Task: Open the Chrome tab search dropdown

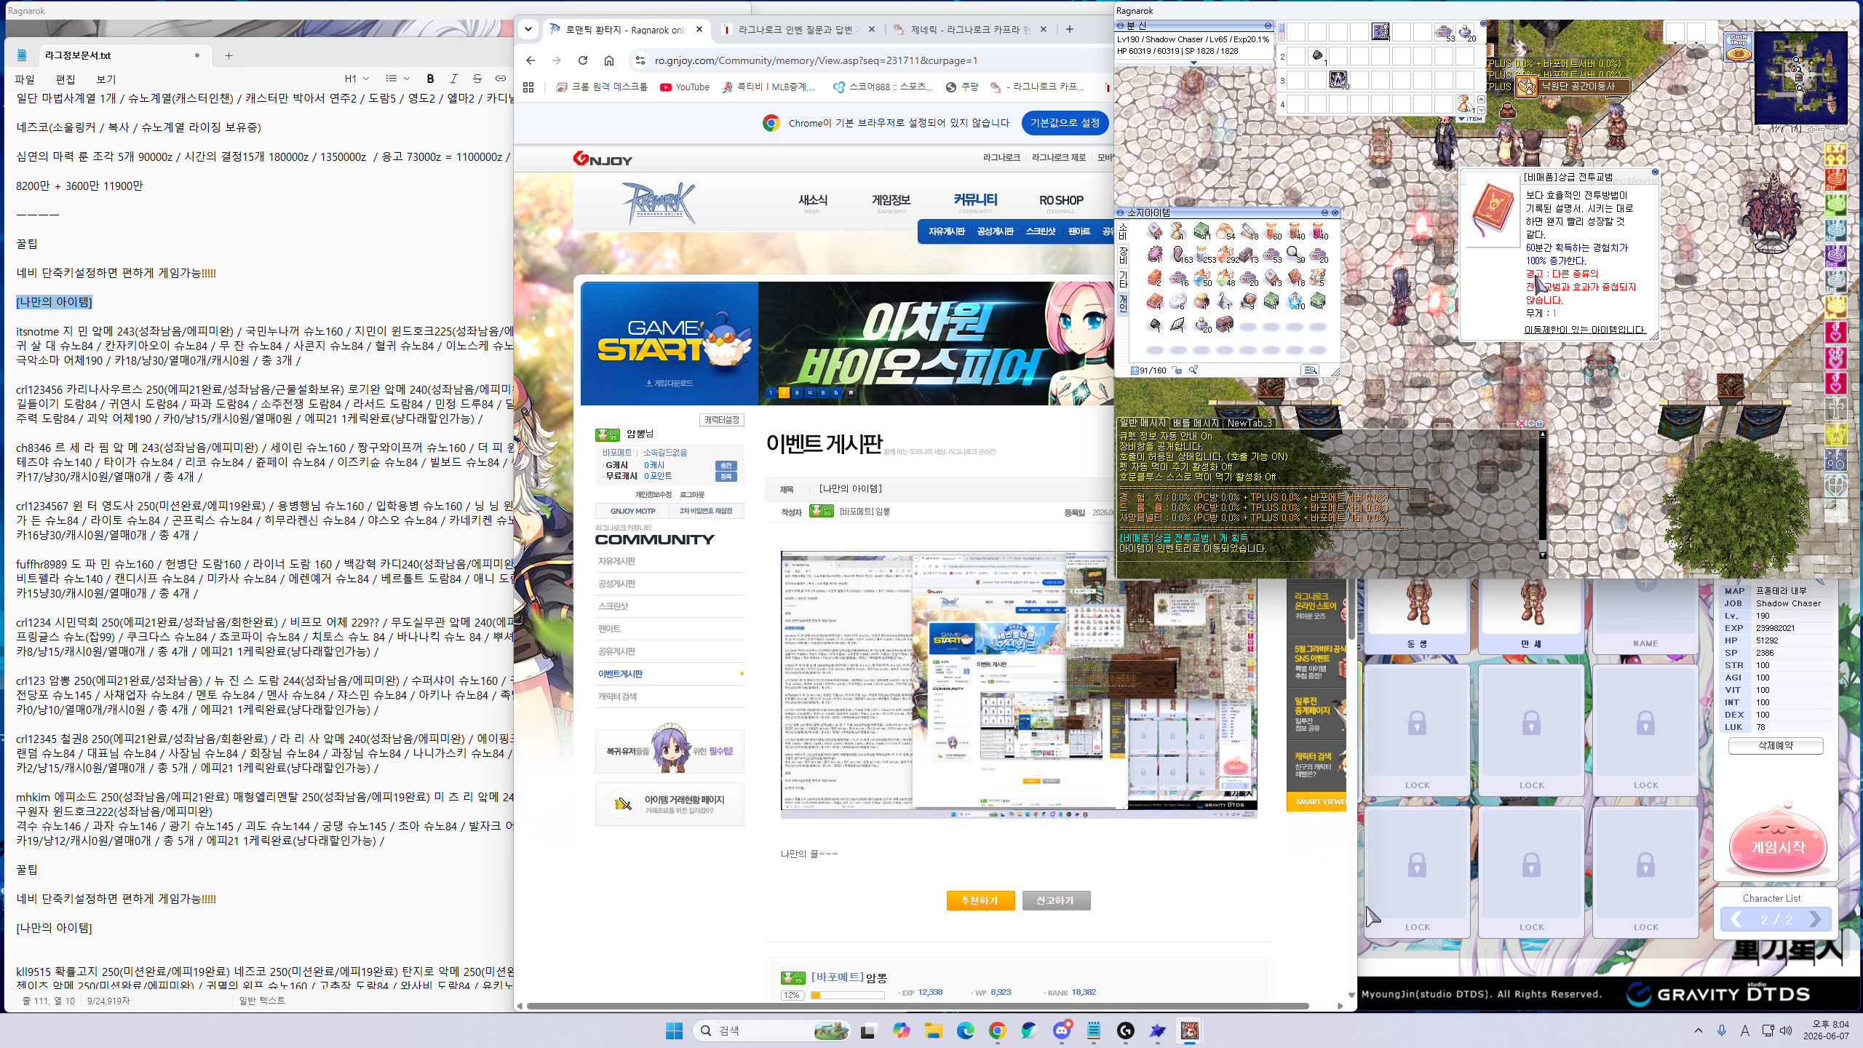Action: tap(528, 29)
